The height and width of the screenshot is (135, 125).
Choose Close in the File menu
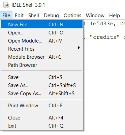coord(42,118)
